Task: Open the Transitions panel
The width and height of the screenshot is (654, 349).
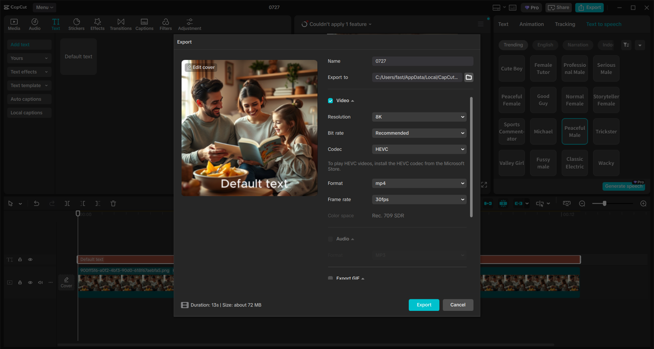Action: click(x=121, y=24)
